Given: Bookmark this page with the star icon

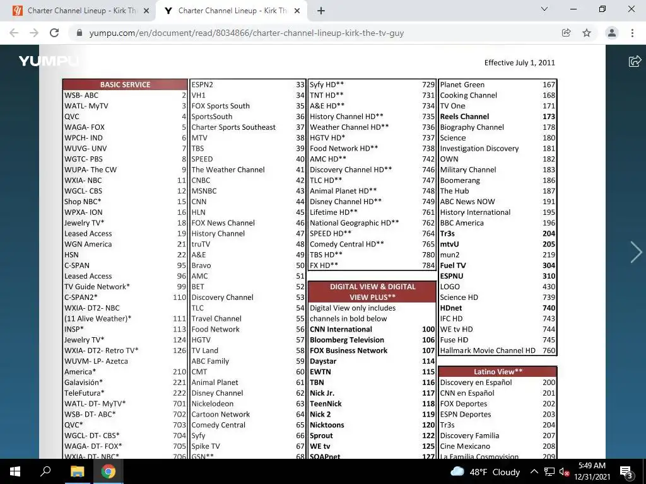Looking at the screenshot, I should [587, 33].
